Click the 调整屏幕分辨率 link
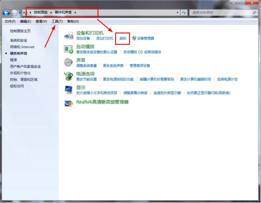Image resolution: width=261 pixels, height=203 pixels. [135, 93]
